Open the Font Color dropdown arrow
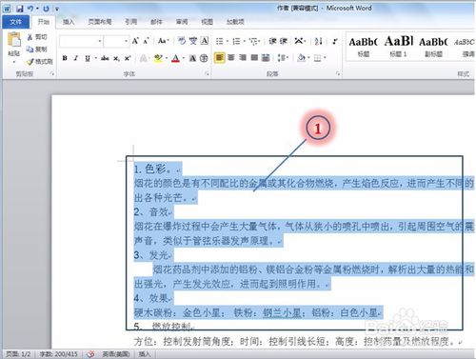476x359 pixels. coord(184,58)
